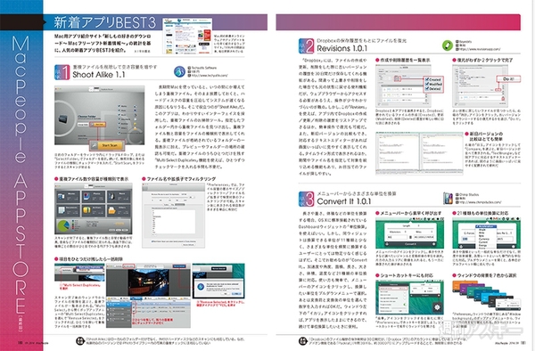Click the 重複ファイル数や容量が種類別で表示 subheading
535x351 pixels.
click(94, 178)
